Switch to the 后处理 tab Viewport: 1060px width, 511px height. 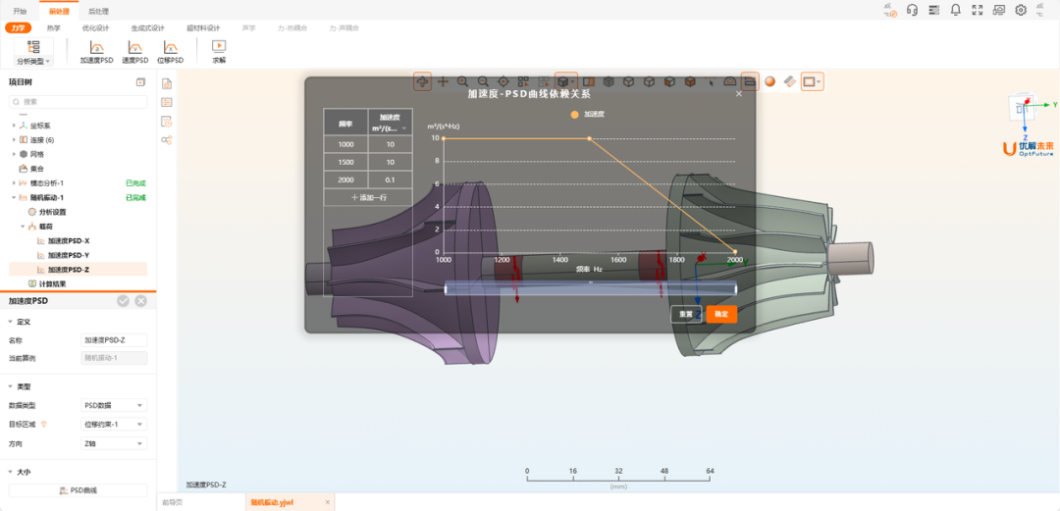98,11
